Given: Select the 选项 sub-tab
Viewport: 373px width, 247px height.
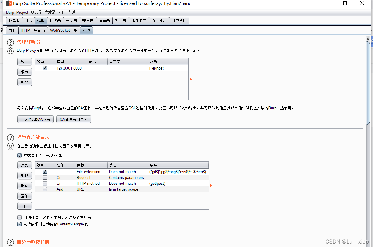Looking at the screenshot, I should [86, 30].
